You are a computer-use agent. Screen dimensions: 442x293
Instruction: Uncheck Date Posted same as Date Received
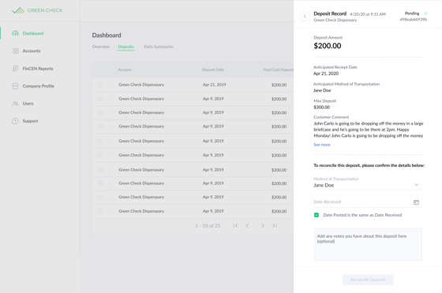pyautogui.click(x=317, y=215)
